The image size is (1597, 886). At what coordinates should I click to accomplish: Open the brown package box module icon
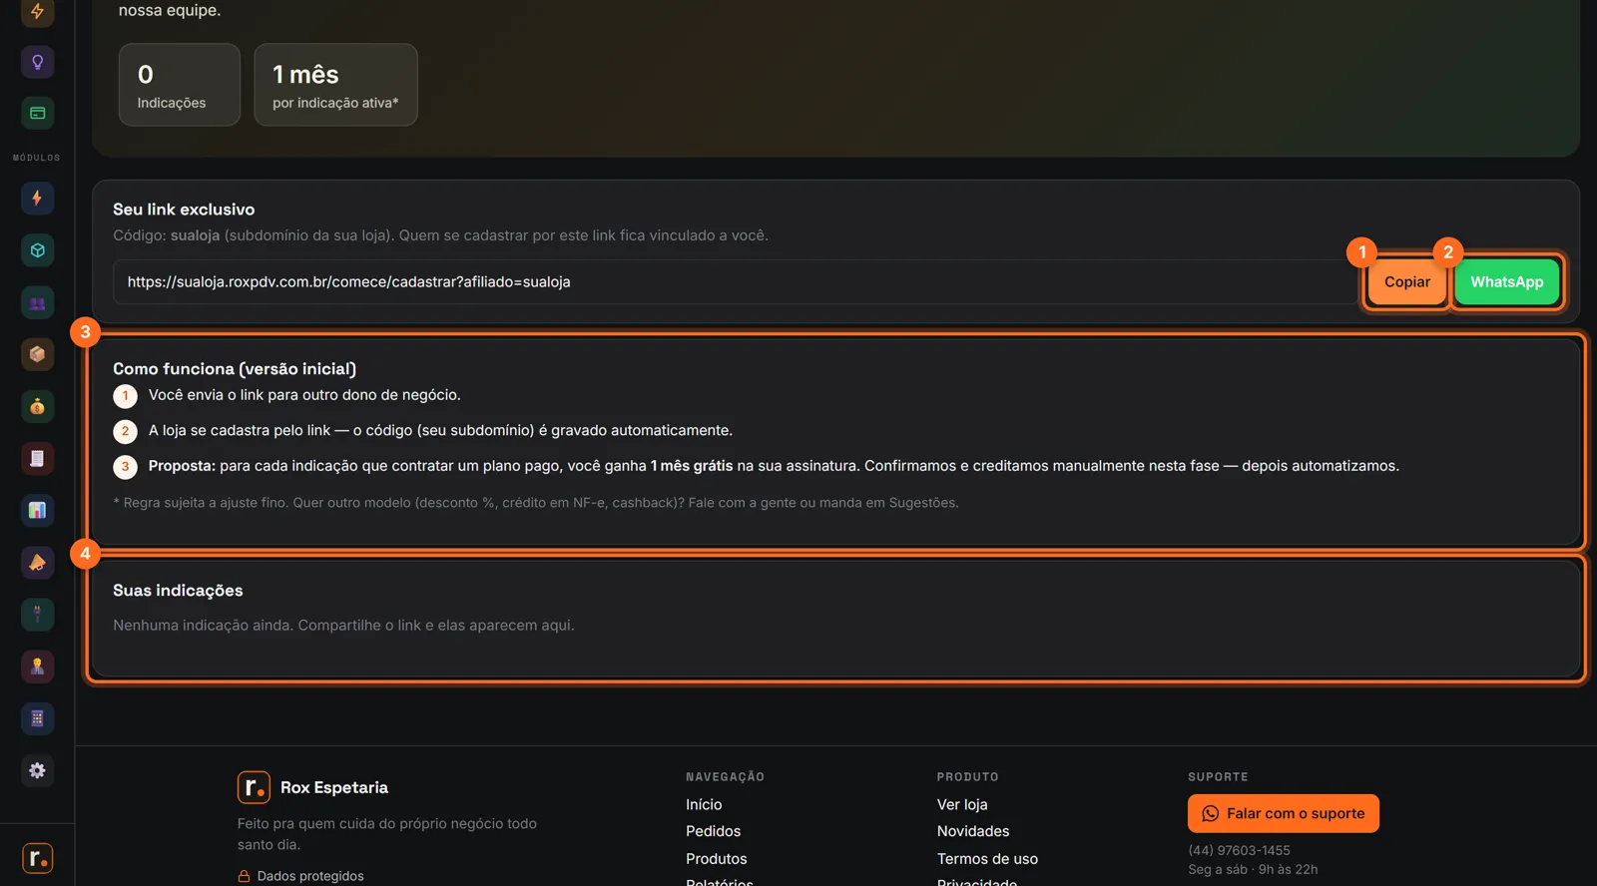tap(37, 354)
